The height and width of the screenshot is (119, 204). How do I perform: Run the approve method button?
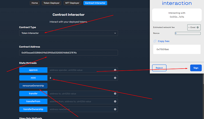pyautogui.click(x=33, y=70)
